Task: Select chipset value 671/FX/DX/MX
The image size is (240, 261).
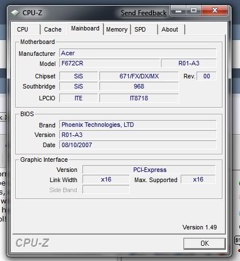Action: click(x=139, y=76)
